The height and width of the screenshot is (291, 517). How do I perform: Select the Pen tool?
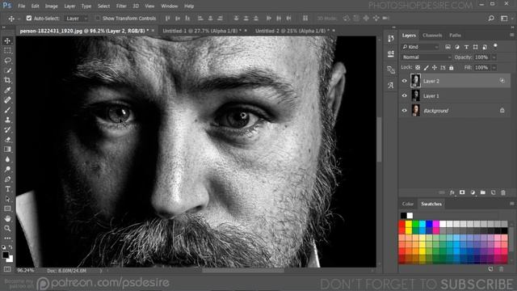point(7,179)
